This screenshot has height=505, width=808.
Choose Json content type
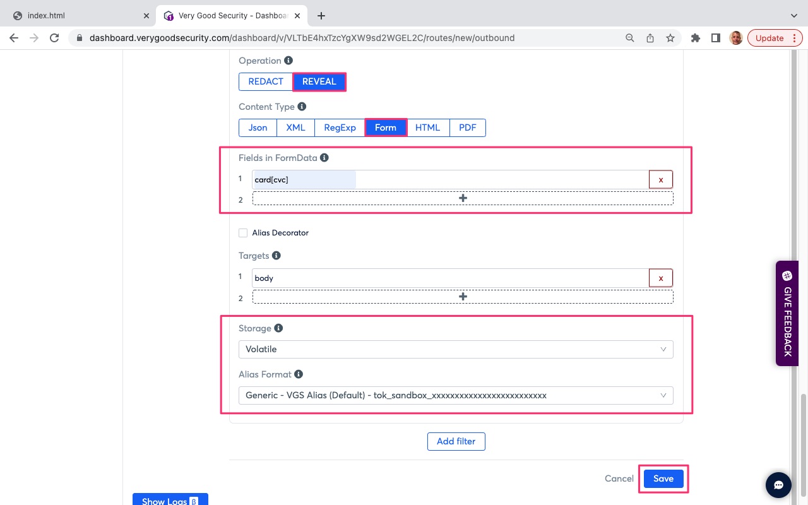pyautogui.click(x=258, y=128)
